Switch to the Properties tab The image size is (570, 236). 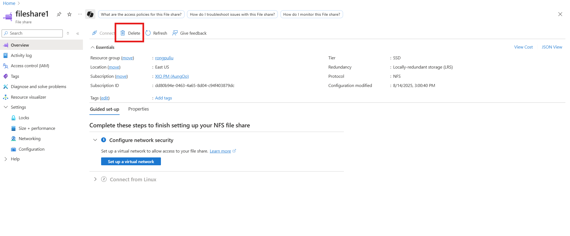pos(139,109)
